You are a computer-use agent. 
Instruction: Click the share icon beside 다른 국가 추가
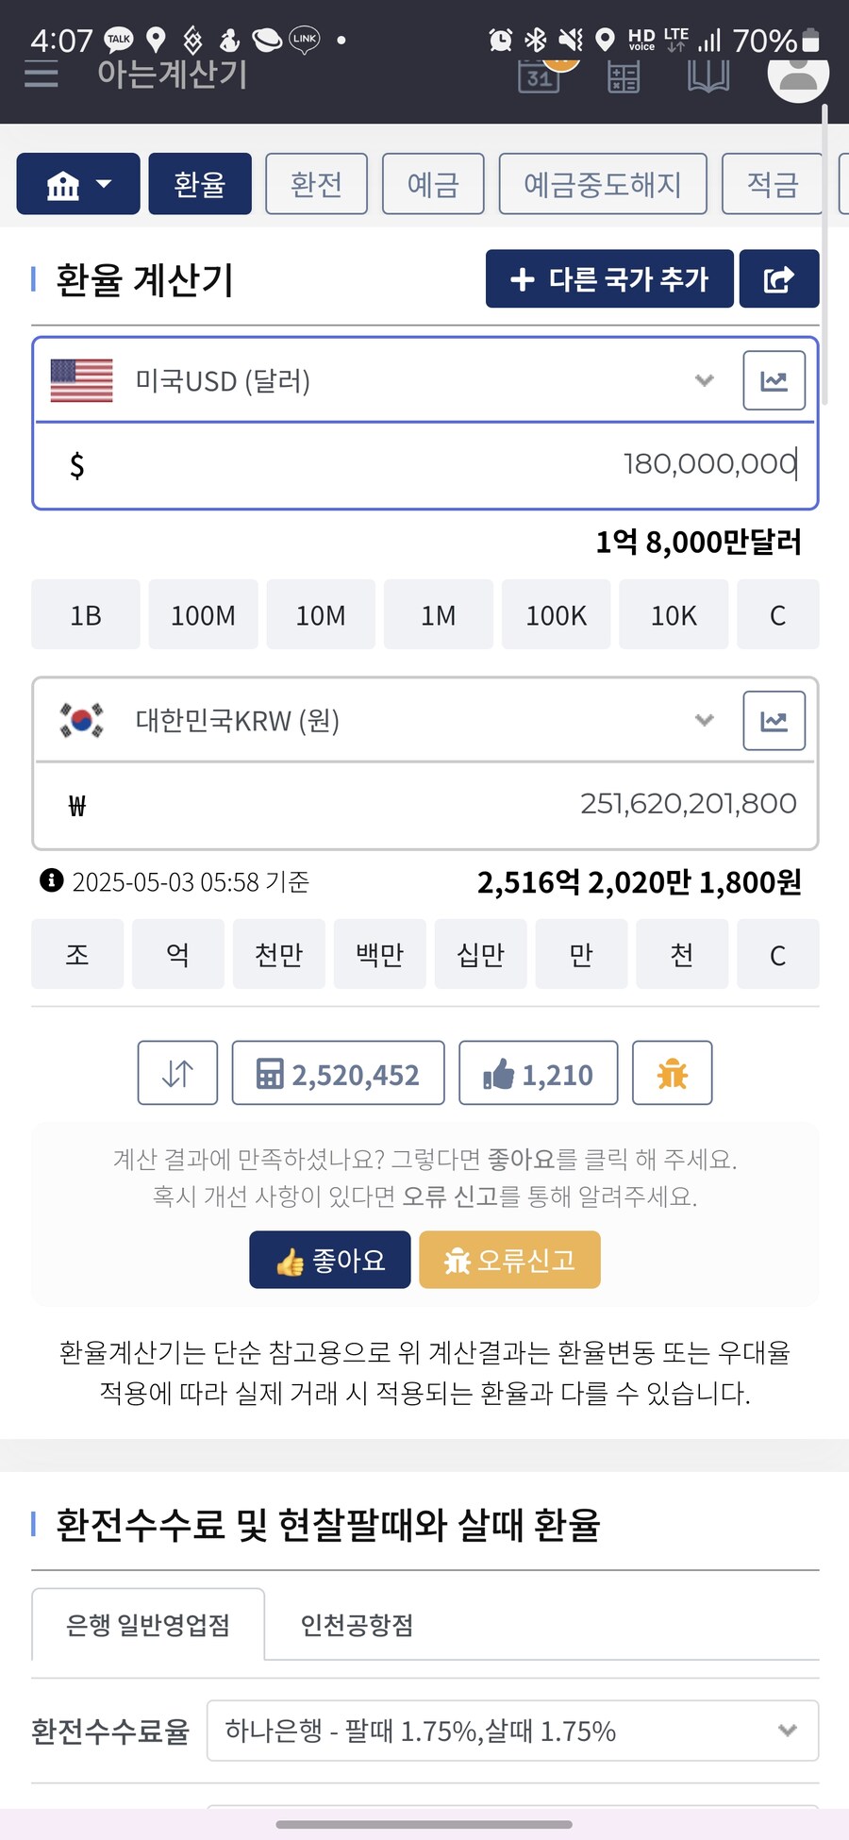click(779, 279)
